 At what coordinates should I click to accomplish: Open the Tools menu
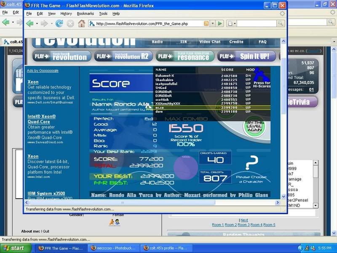(103, 13)
